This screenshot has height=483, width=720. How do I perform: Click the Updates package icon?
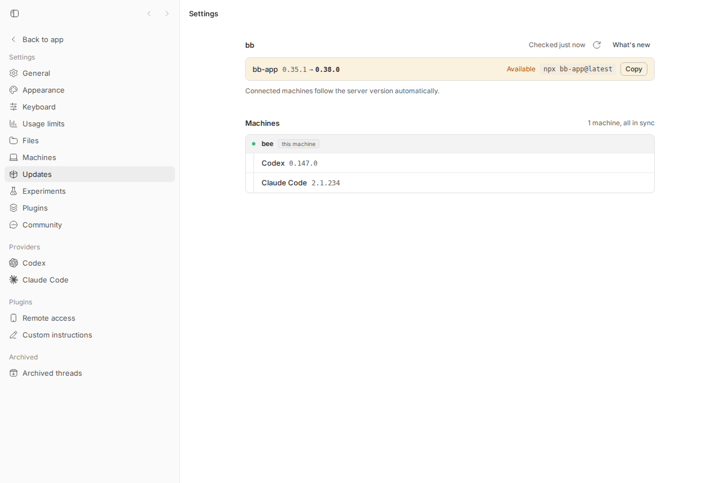(x=13, y=174)
